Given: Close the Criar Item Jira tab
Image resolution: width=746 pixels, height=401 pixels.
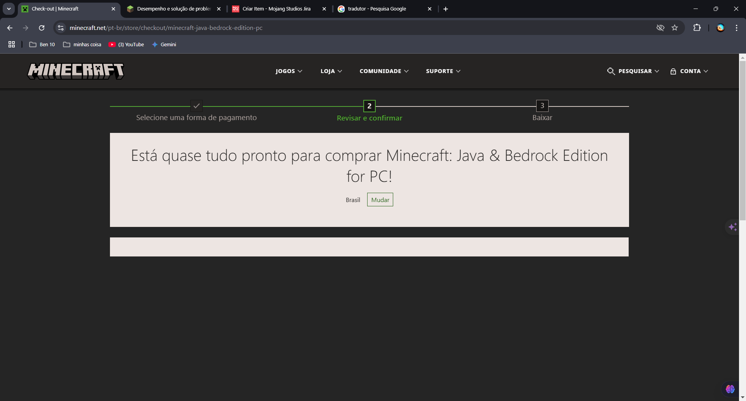Looking at the screenshot, I should click(x=324, y=9).
